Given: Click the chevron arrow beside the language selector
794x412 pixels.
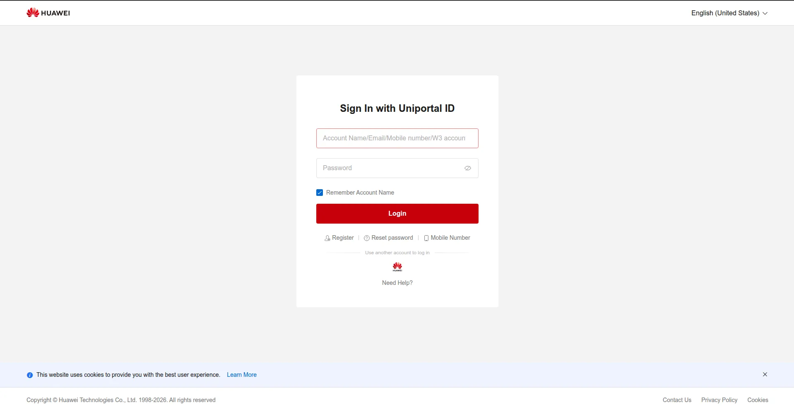Looking at the screenshot, I should (x=765, y=13).
